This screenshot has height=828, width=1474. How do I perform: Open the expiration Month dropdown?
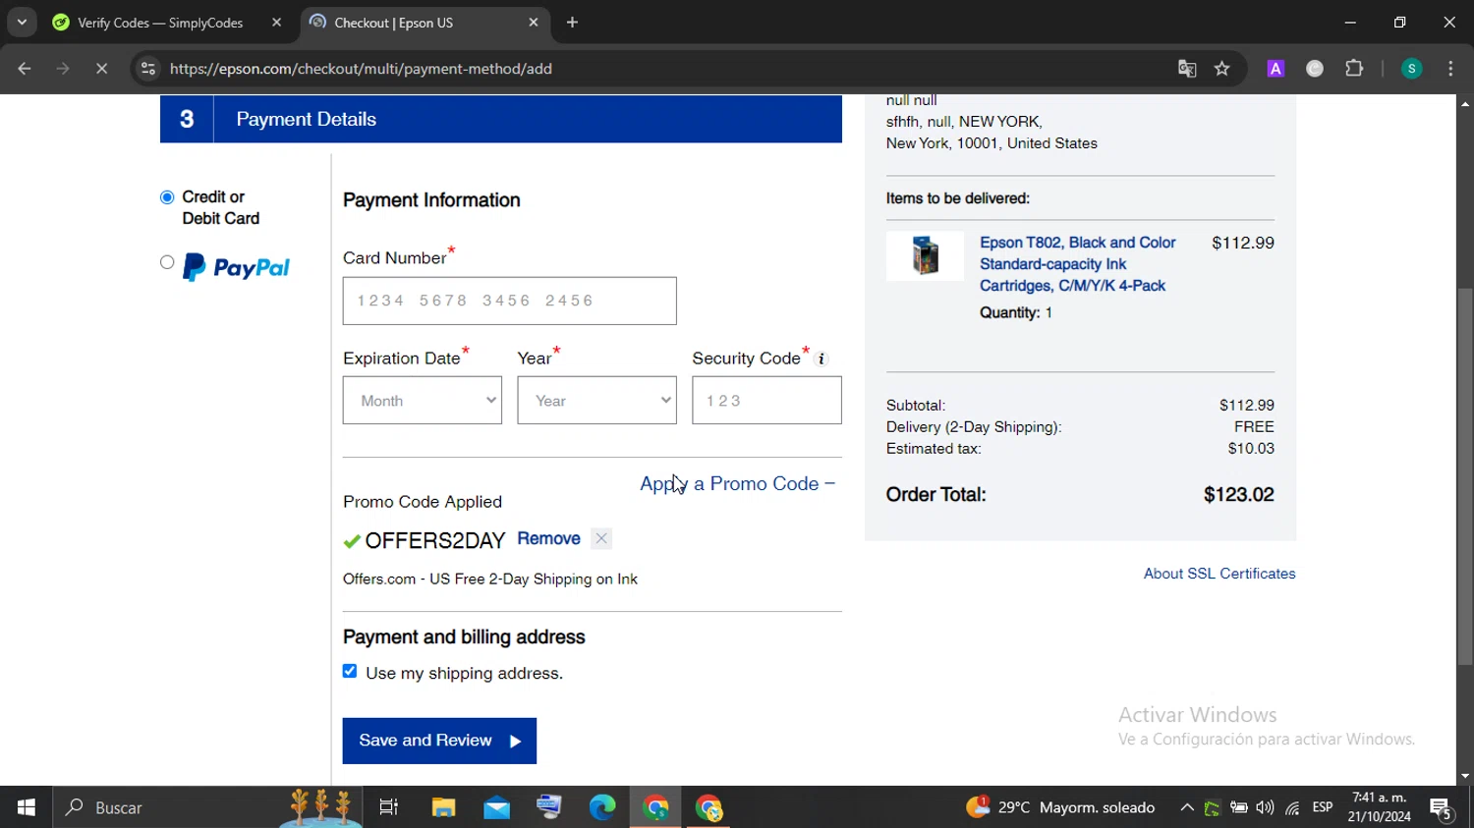(x=422, y=401)
